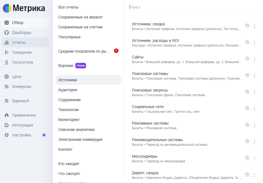The height and width of the screenshot is (183, 263).
Task: Click the Поведение play icon
Action: pos(7,52)
